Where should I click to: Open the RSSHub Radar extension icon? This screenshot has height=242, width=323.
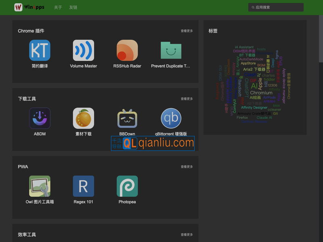[x=127, y=51]
